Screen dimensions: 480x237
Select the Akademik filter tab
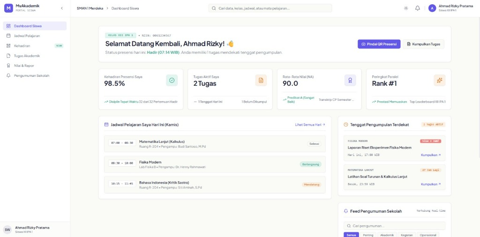[x=387, y=235]
